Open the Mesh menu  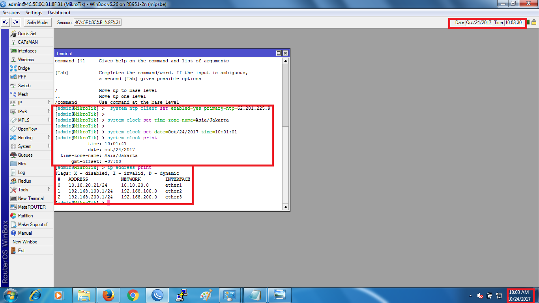point(31,94)
